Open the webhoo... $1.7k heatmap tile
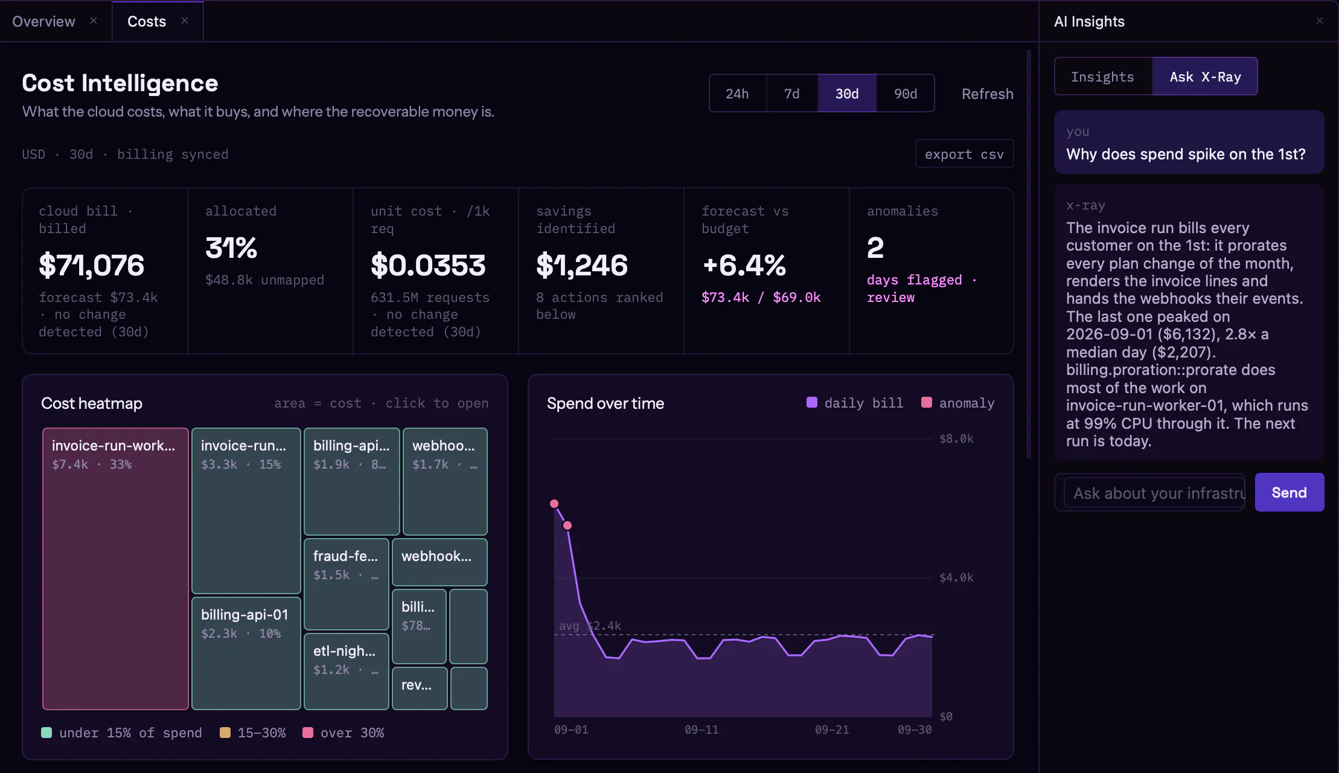Image resolution: width=1339 pixels, height=773 pixels. (445, 481)
